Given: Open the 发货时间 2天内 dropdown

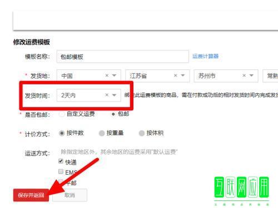Looking at the screenshot, I should click(x=89, y=95).
